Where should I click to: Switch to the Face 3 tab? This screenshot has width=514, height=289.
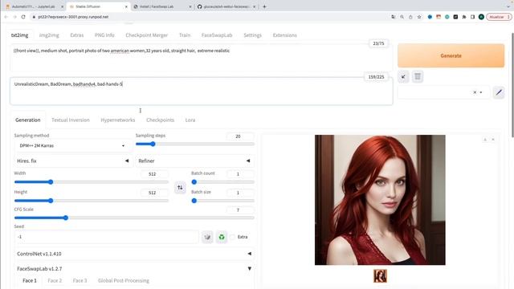(80, 280)
